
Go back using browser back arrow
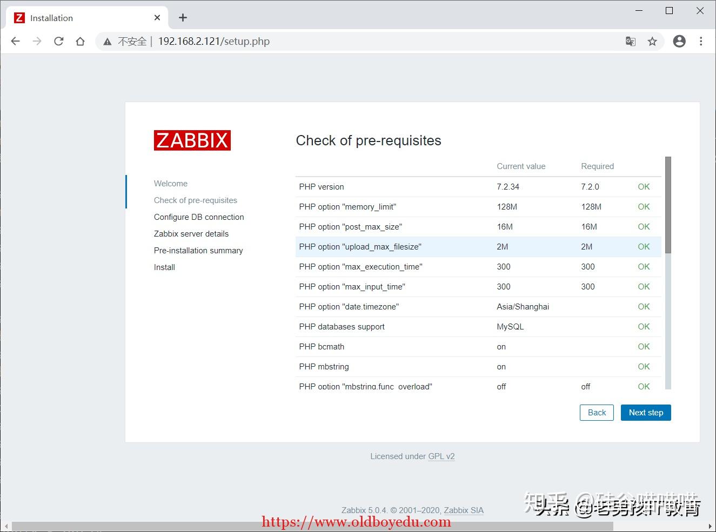(x=15, y=41)
